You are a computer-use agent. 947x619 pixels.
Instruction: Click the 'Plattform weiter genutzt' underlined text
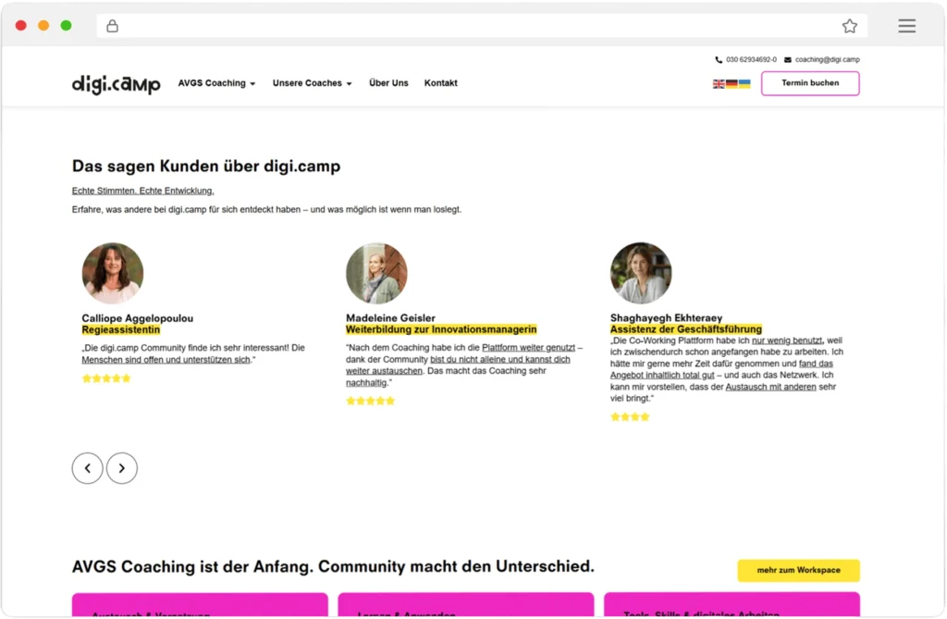tap(528, 348)
